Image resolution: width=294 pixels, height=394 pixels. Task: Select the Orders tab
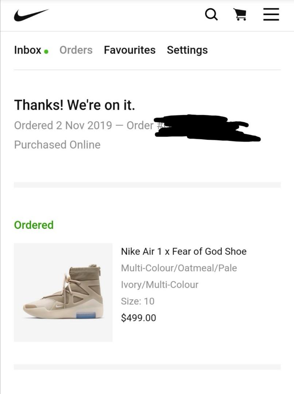[76, 50]
